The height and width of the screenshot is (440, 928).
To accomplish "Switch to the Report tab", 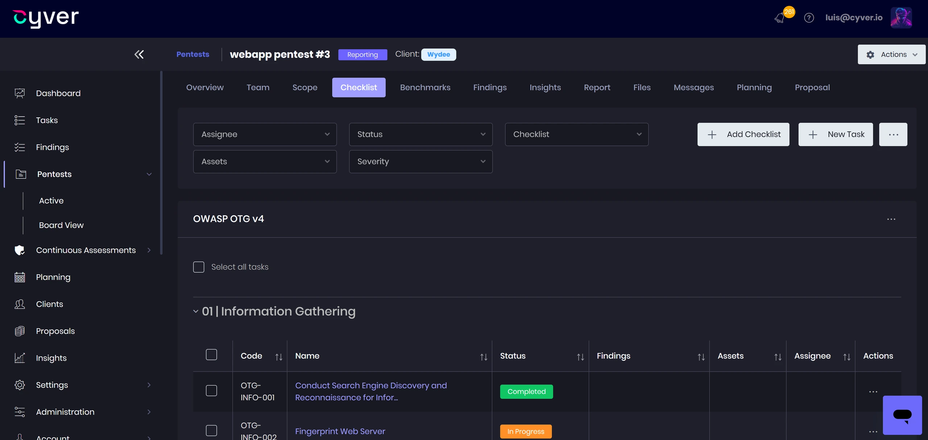I will (597, 87).
